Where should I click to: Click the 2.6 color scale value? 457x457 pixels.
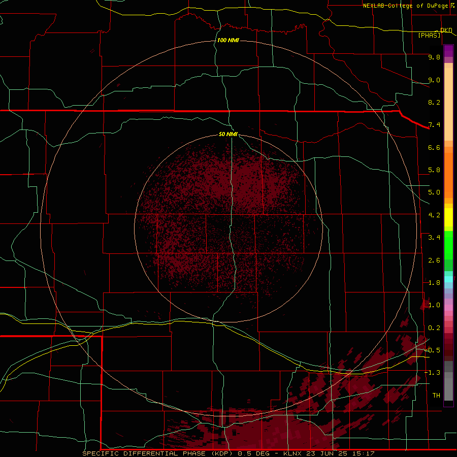[434, 260]
